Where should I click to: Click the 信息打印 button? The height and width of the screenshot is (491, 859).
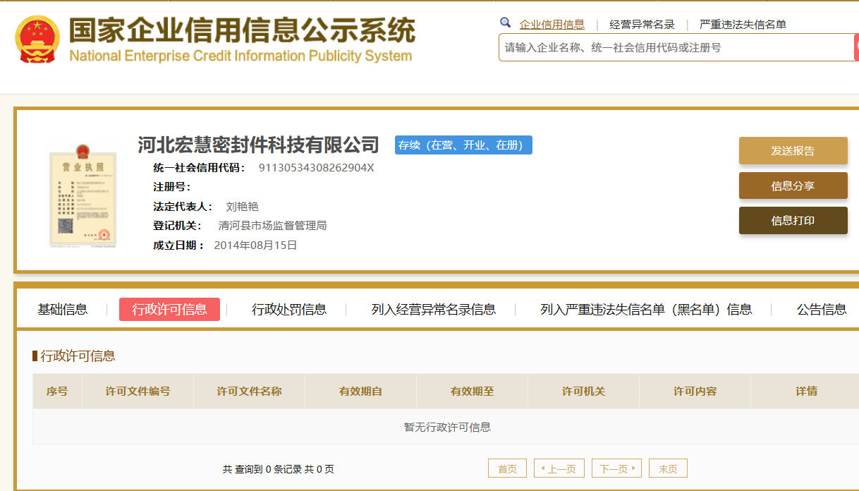tap(793, 220)
